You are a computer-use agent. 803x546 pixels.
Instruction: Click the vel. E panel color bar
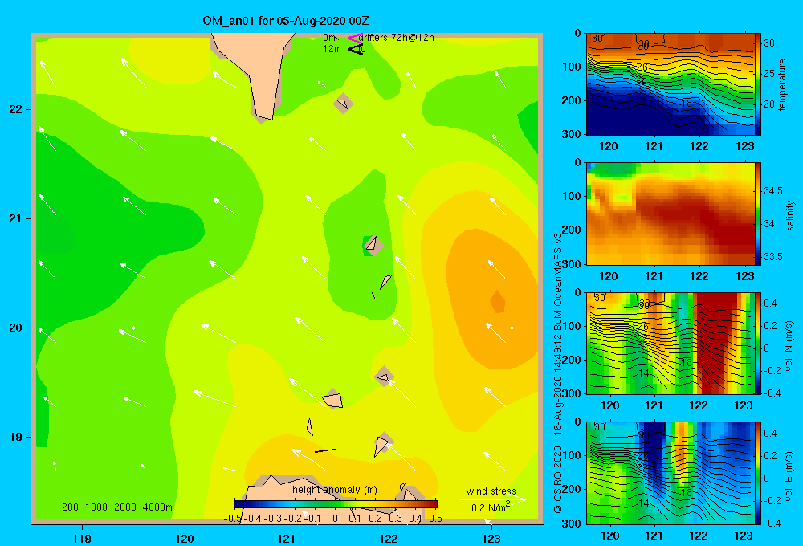(757, 473)
